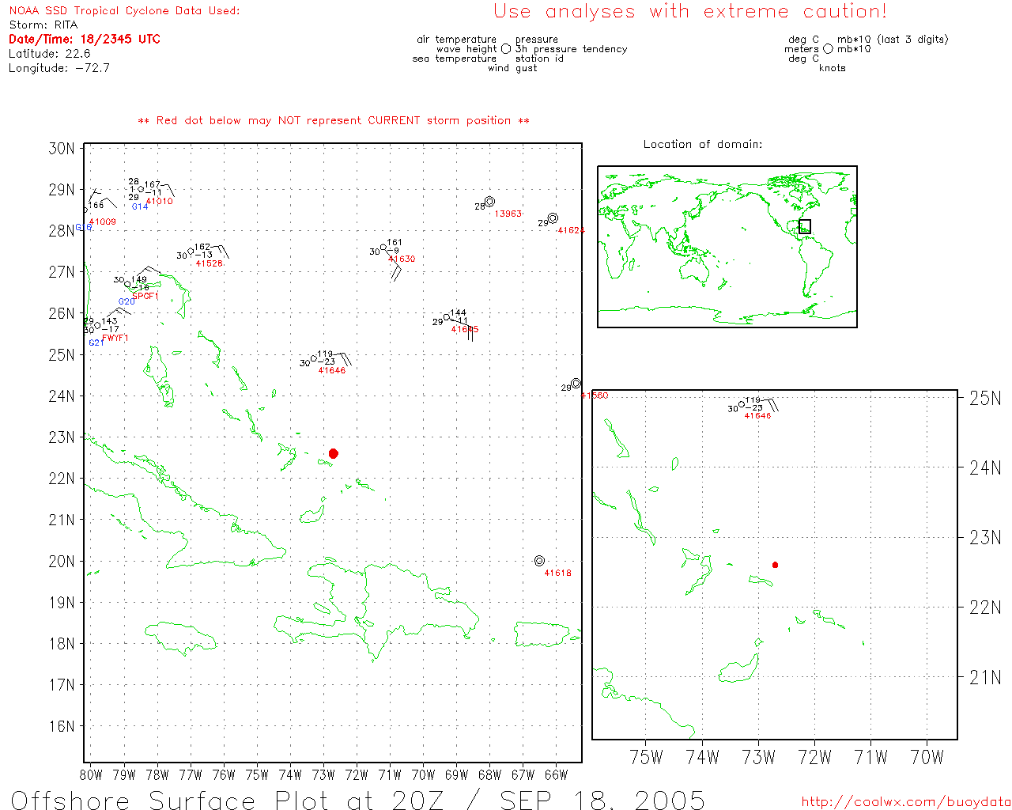The height and width of the screenshot is (810, 1012).
Task: Click the SPGF1 station marker
Action: [128, 285]
